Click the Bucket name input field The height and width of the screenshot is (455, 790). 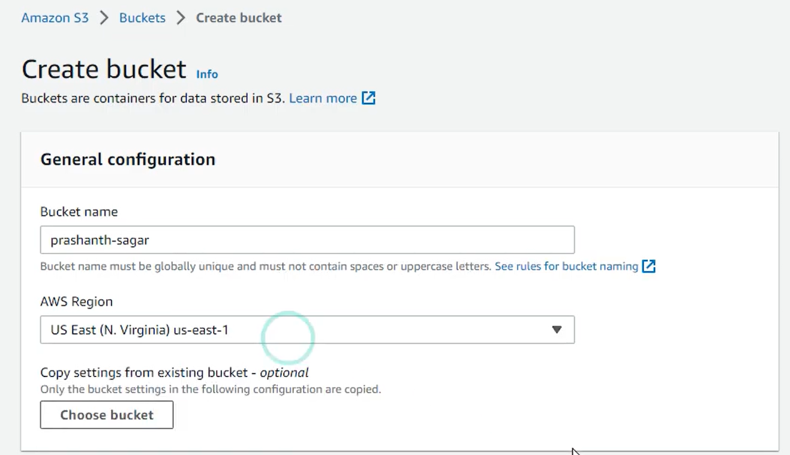pos(307,240)
